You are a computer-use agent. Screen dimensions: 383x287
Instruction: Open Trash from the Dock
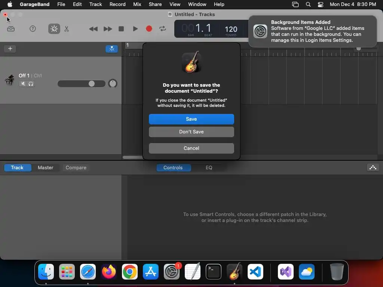pos(337,272)
